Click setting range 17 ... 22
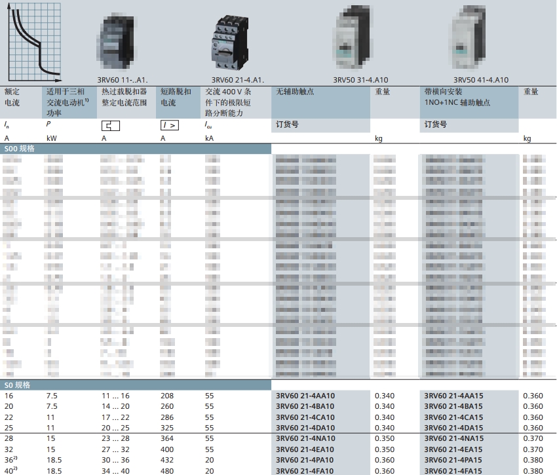Viewport: 557px width, 475px height. (x=115, y=417)
